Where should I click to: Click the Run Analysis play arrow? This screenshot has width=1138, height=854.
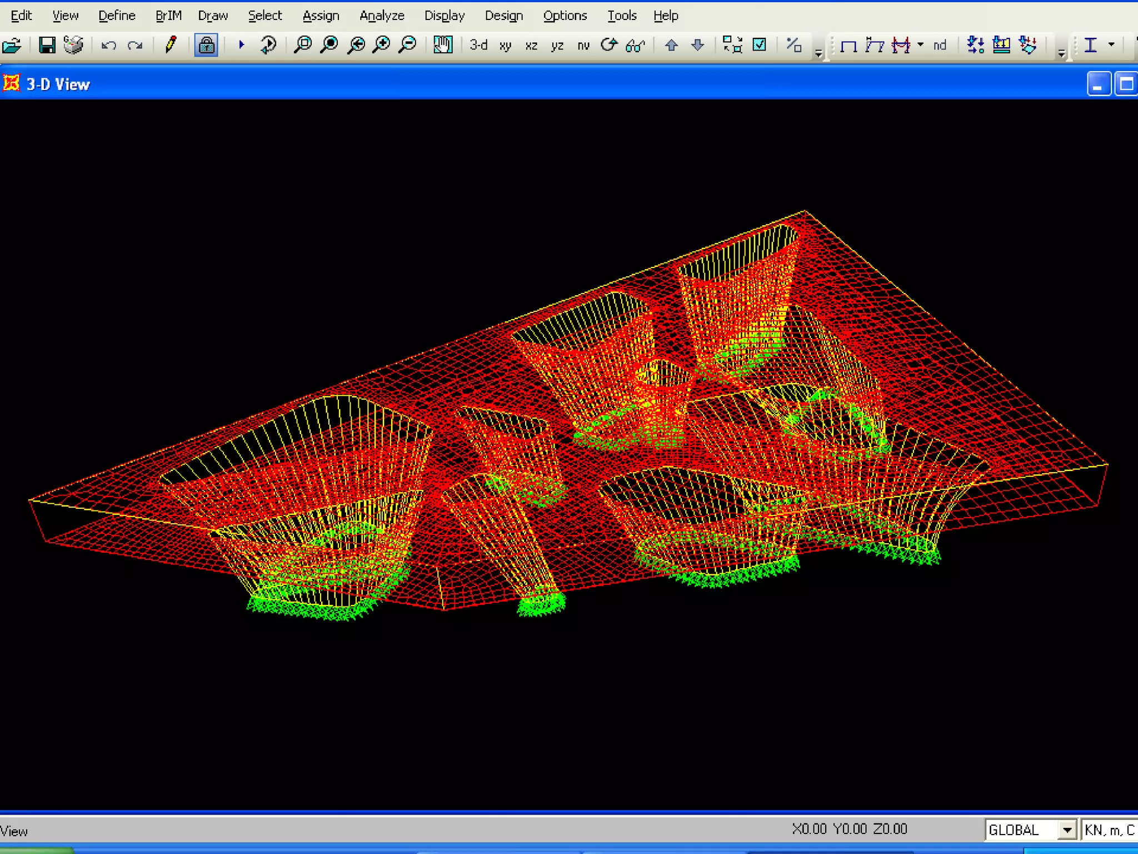click(241, 45)
